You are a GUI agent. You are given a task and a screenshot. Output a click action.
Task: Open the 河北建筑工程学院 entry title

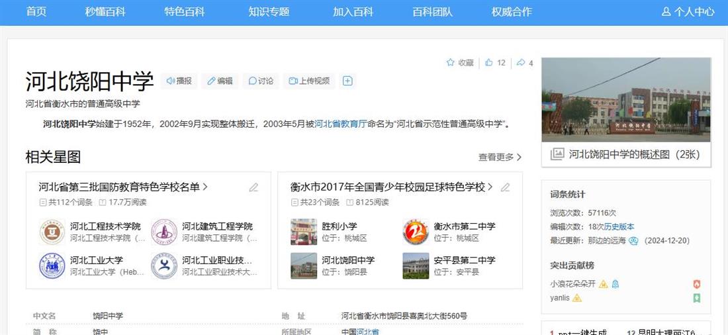pyautogui.click(x=217, y=226)
